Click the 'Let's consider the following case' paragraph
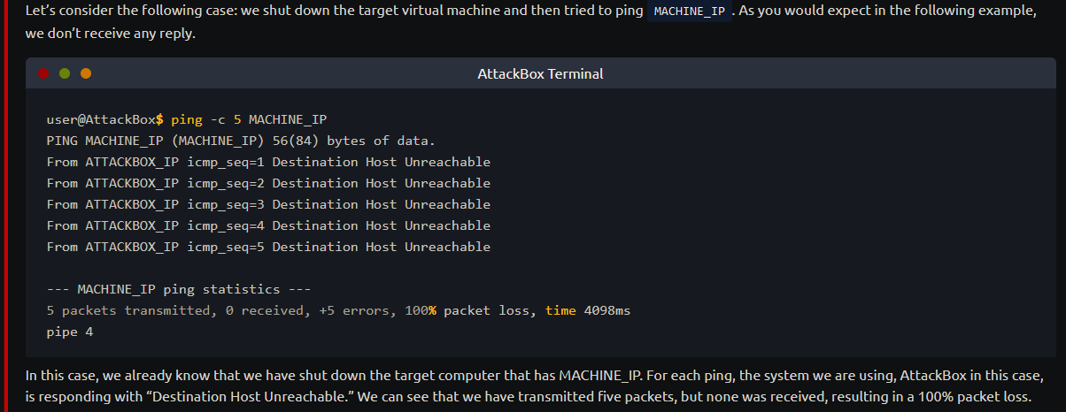 [x=531, y=23]
